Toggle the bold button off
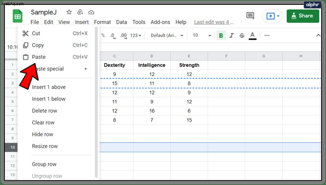Viewport: 326px width, 185px height. pos(221,35)
